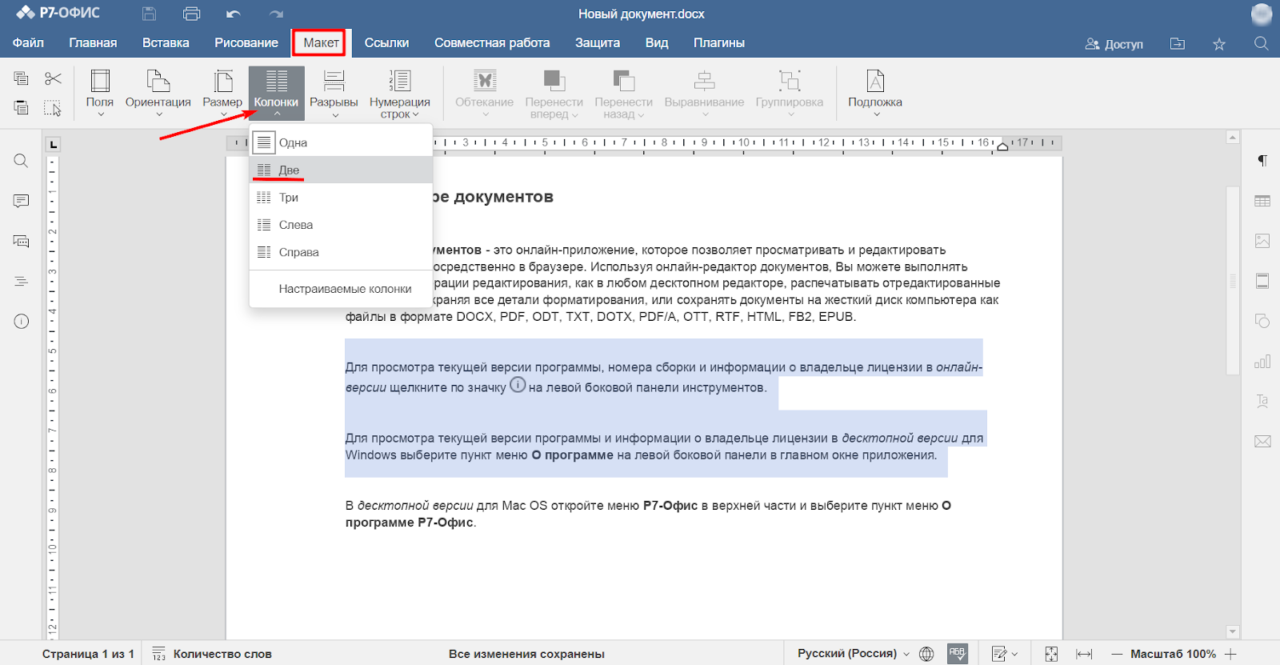Open the Выравнивание align menu
This screenshot has height=665, width=1280.
[704, 93]
